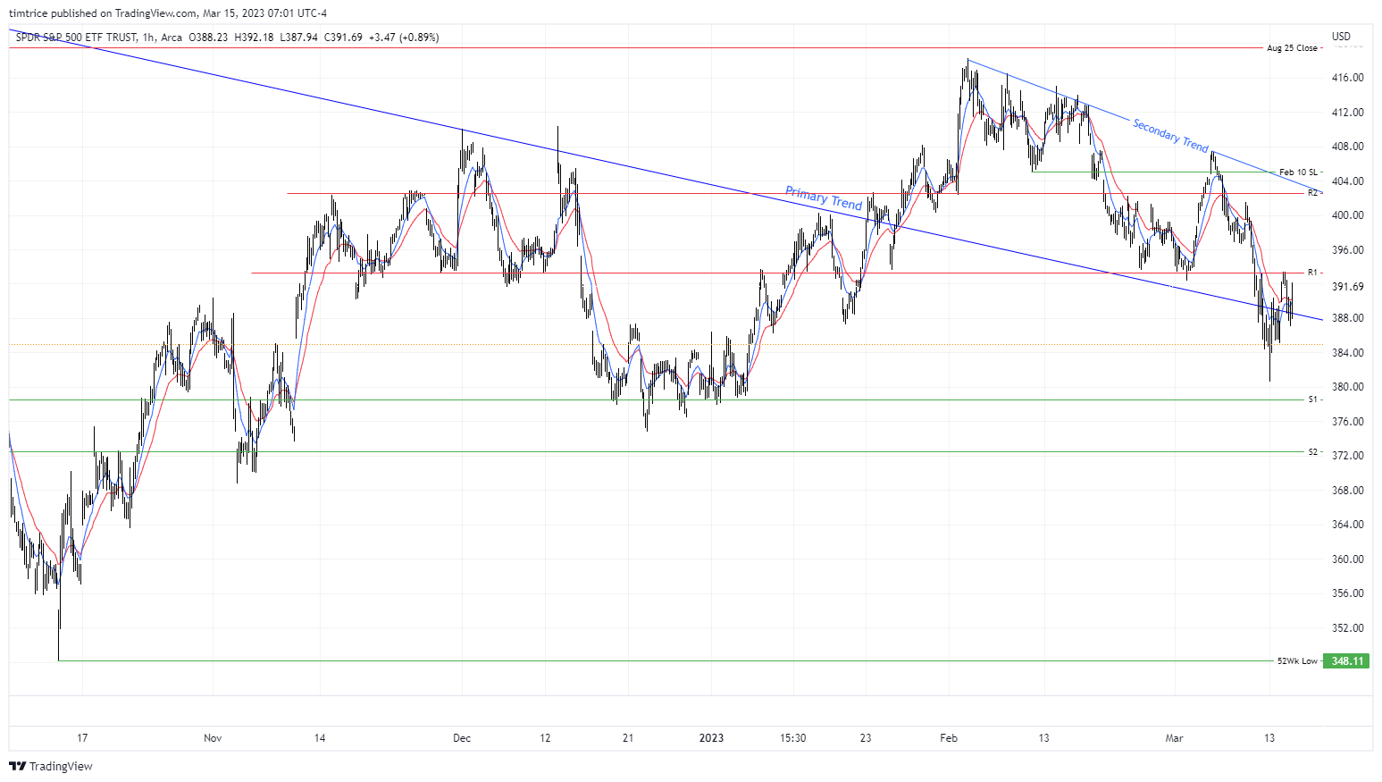
Task: Click the 15:30 time label on the time axis
Action: tap(793, 738)
